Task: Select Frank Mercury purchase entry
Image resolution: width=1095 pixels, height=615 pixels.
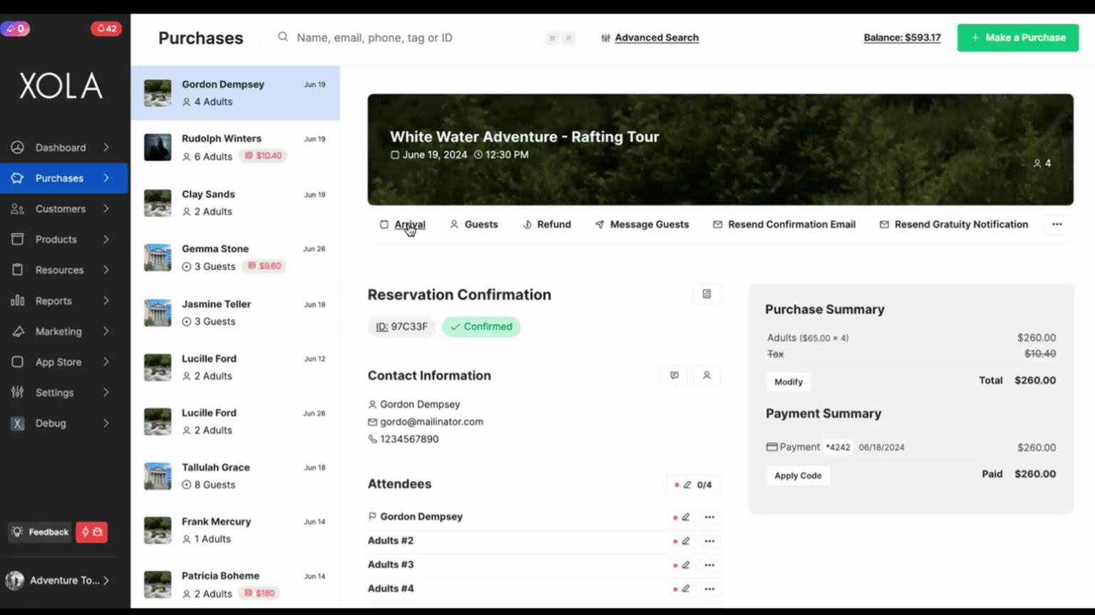Action: tap(235, 530)
